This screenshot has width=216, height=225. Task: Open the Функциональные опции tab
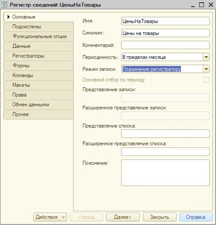pyautogui.click(x=38, y=36)
